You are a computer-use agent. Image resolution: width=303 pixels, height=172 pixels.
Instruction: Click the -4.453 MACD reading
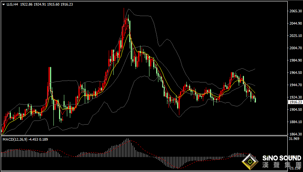[33, 139]
